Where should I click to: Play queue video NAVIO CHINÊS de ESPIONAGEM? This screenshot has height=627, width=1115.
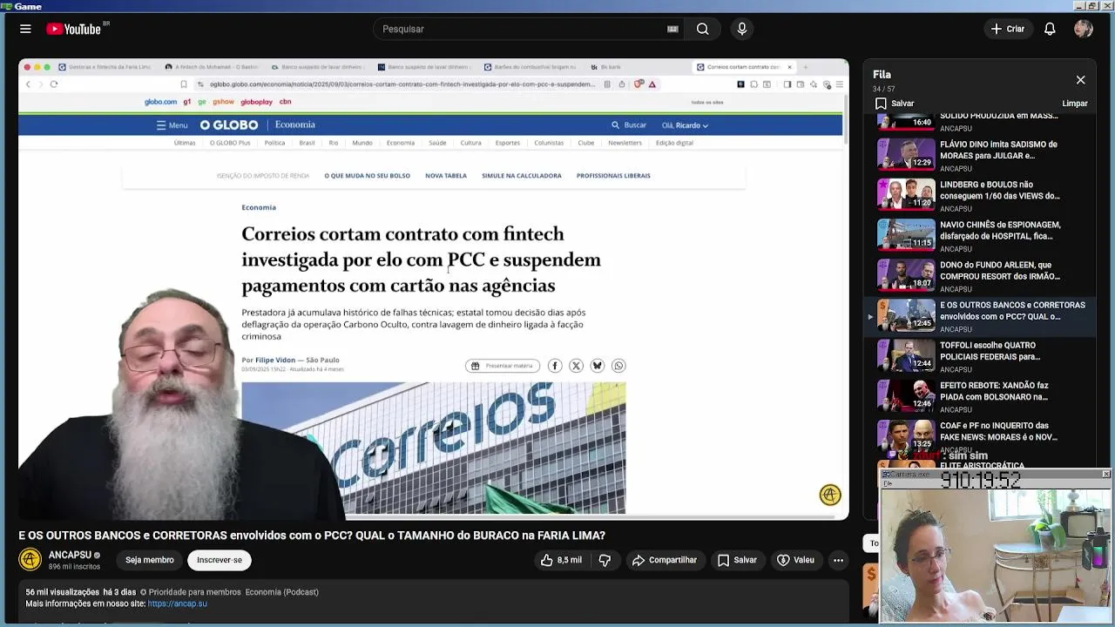click(981, 235)
